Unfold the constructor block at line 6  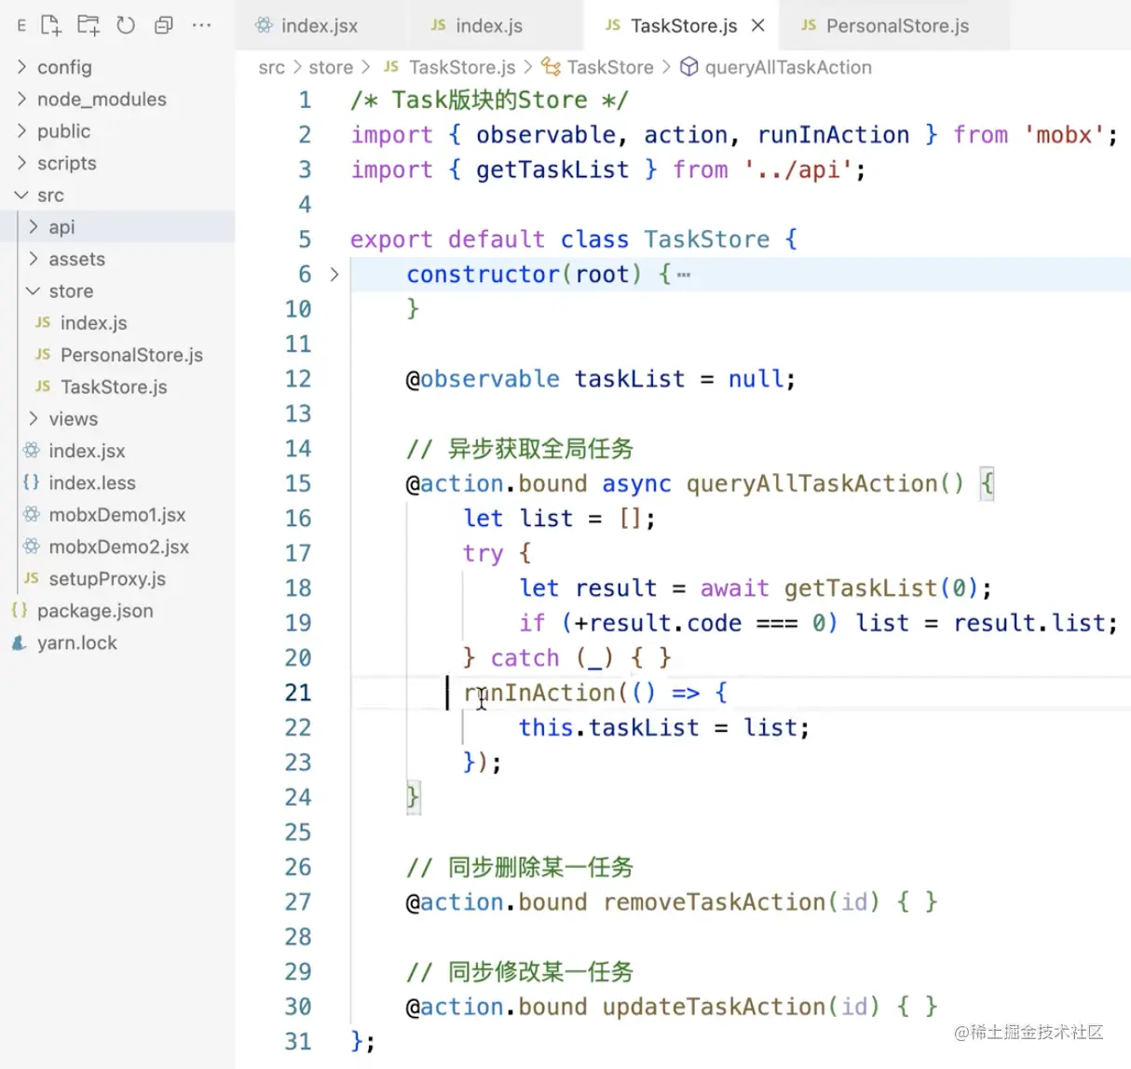point(334,274)
